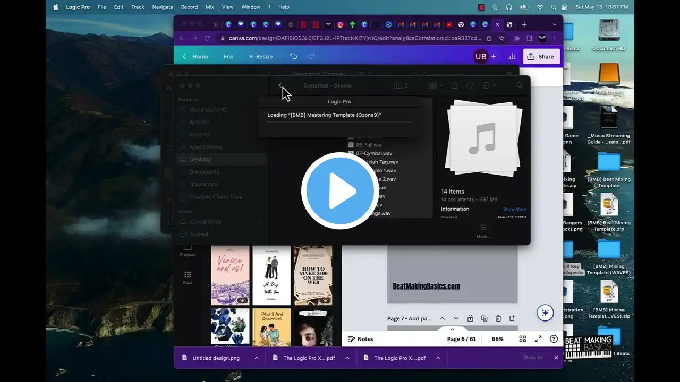Enter Canva fullscreen presentation mode

point(538,339)
